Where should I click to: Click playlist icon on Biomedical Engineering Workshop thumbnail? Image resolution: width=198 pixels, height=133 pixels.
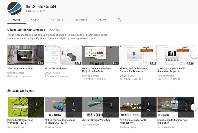tap(36, 109)
